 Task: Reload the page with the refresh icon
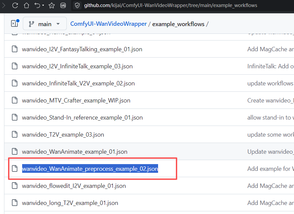pos(15,5)
